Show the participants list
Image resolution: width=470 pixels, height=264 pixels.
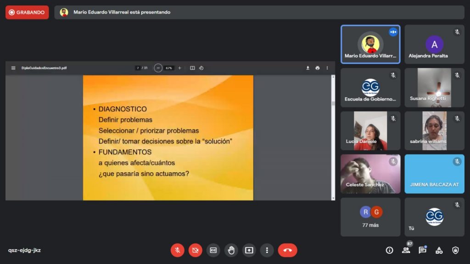(406, 250)
